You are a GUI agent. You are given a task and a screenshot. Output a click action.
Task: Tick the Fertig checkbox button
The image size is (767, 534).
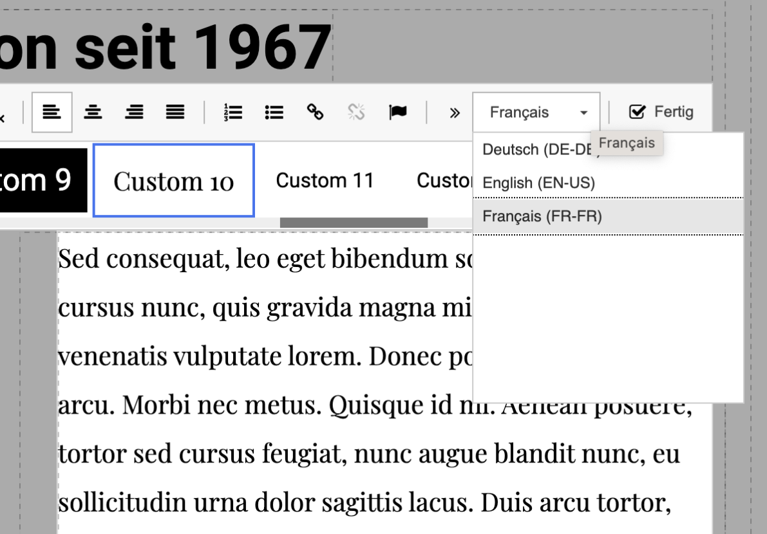tap(661, 113)
